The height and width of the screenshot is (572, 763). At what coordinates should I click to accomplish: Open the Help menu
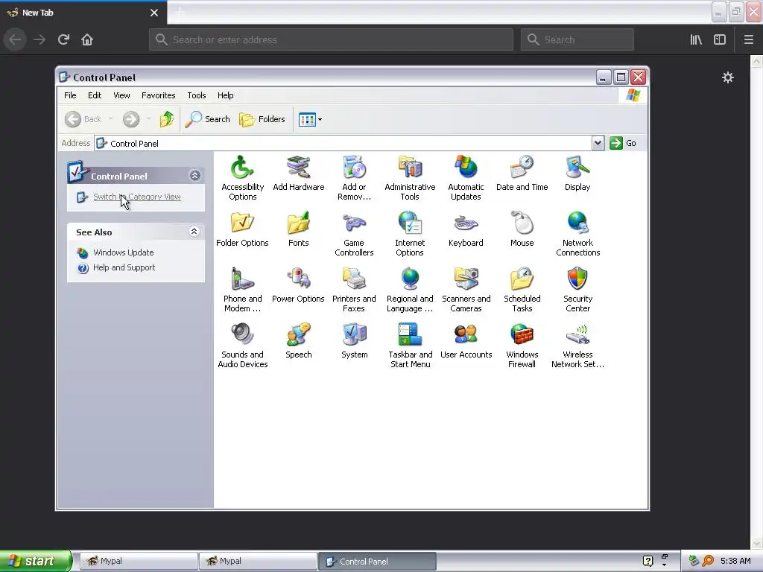pos(225,95)
